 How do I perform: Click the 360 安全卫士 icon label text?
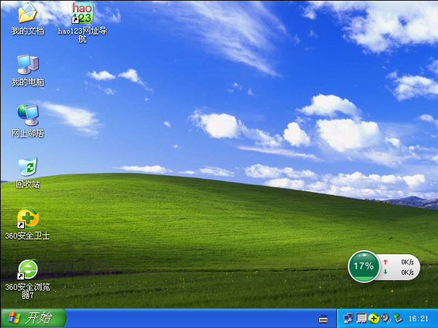pyautogui.click(x=27, y=236)
